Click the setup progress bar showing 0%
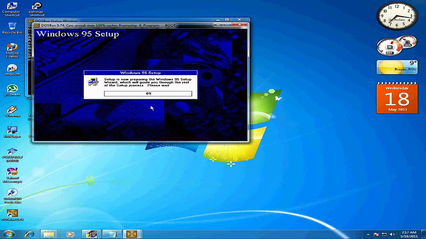This screenshot has width=426, height=239. 148,94
